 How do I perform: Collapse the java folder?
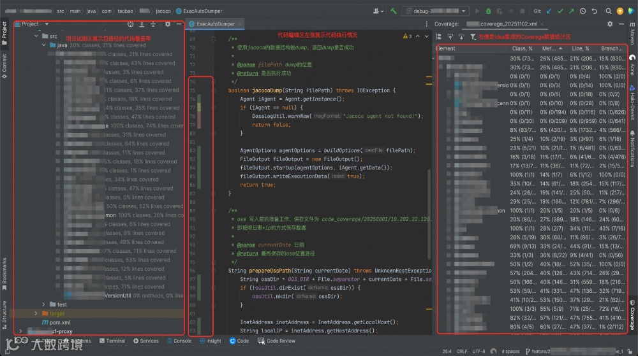tap(43, 45)
